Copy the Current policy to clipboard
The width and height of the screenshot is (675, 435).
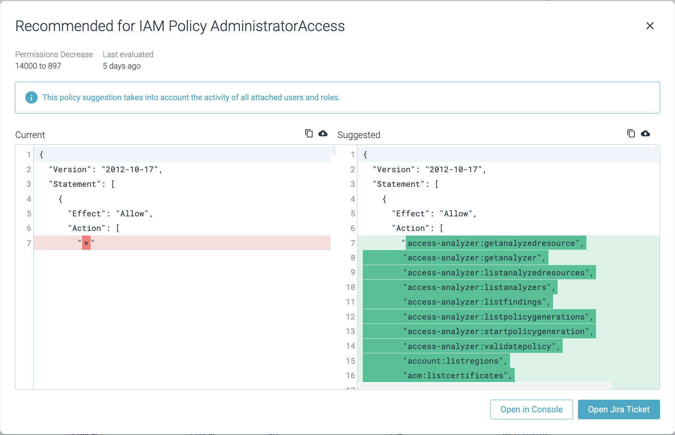point(309,133)
